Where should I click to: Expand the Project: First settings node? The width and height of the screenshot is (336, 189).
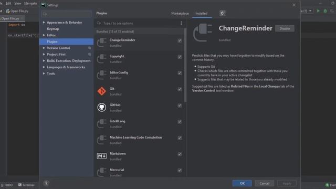(44, 55)
